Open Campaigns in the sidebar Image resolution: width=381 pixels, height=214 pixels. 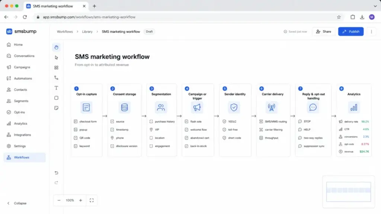pos(24,67)
